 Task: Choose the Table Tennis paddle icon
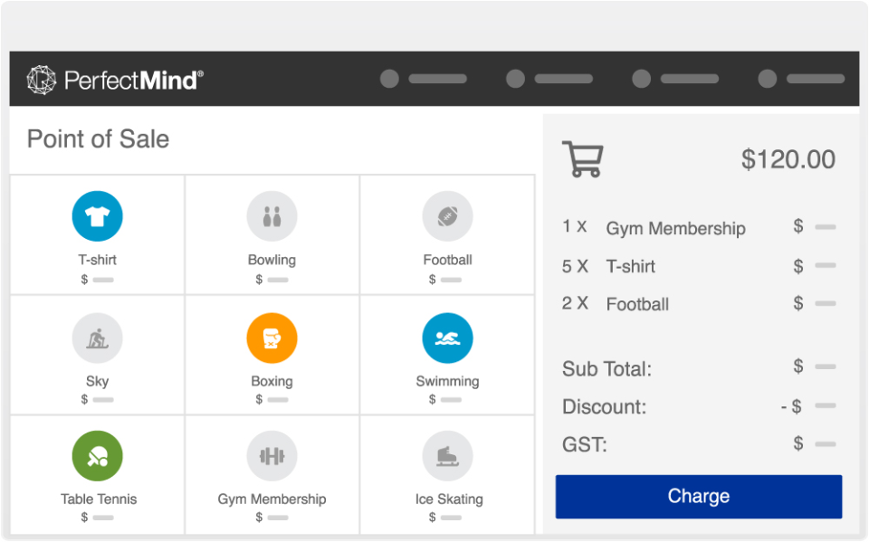[x=97, y=456]
